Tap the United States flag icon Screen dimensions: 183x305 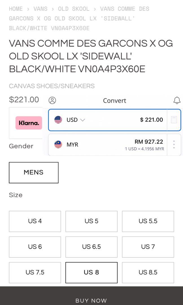[58, 120]
